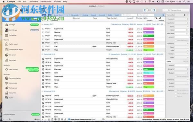Open the File menu
Screen dimensions: 193x122
[19, 2]
